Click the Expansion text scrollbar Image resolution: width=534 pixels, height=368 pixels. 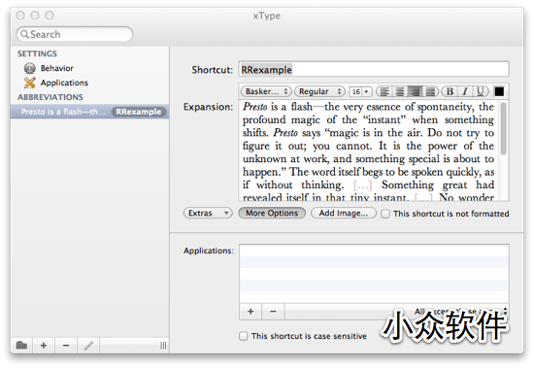click(504, 128)
